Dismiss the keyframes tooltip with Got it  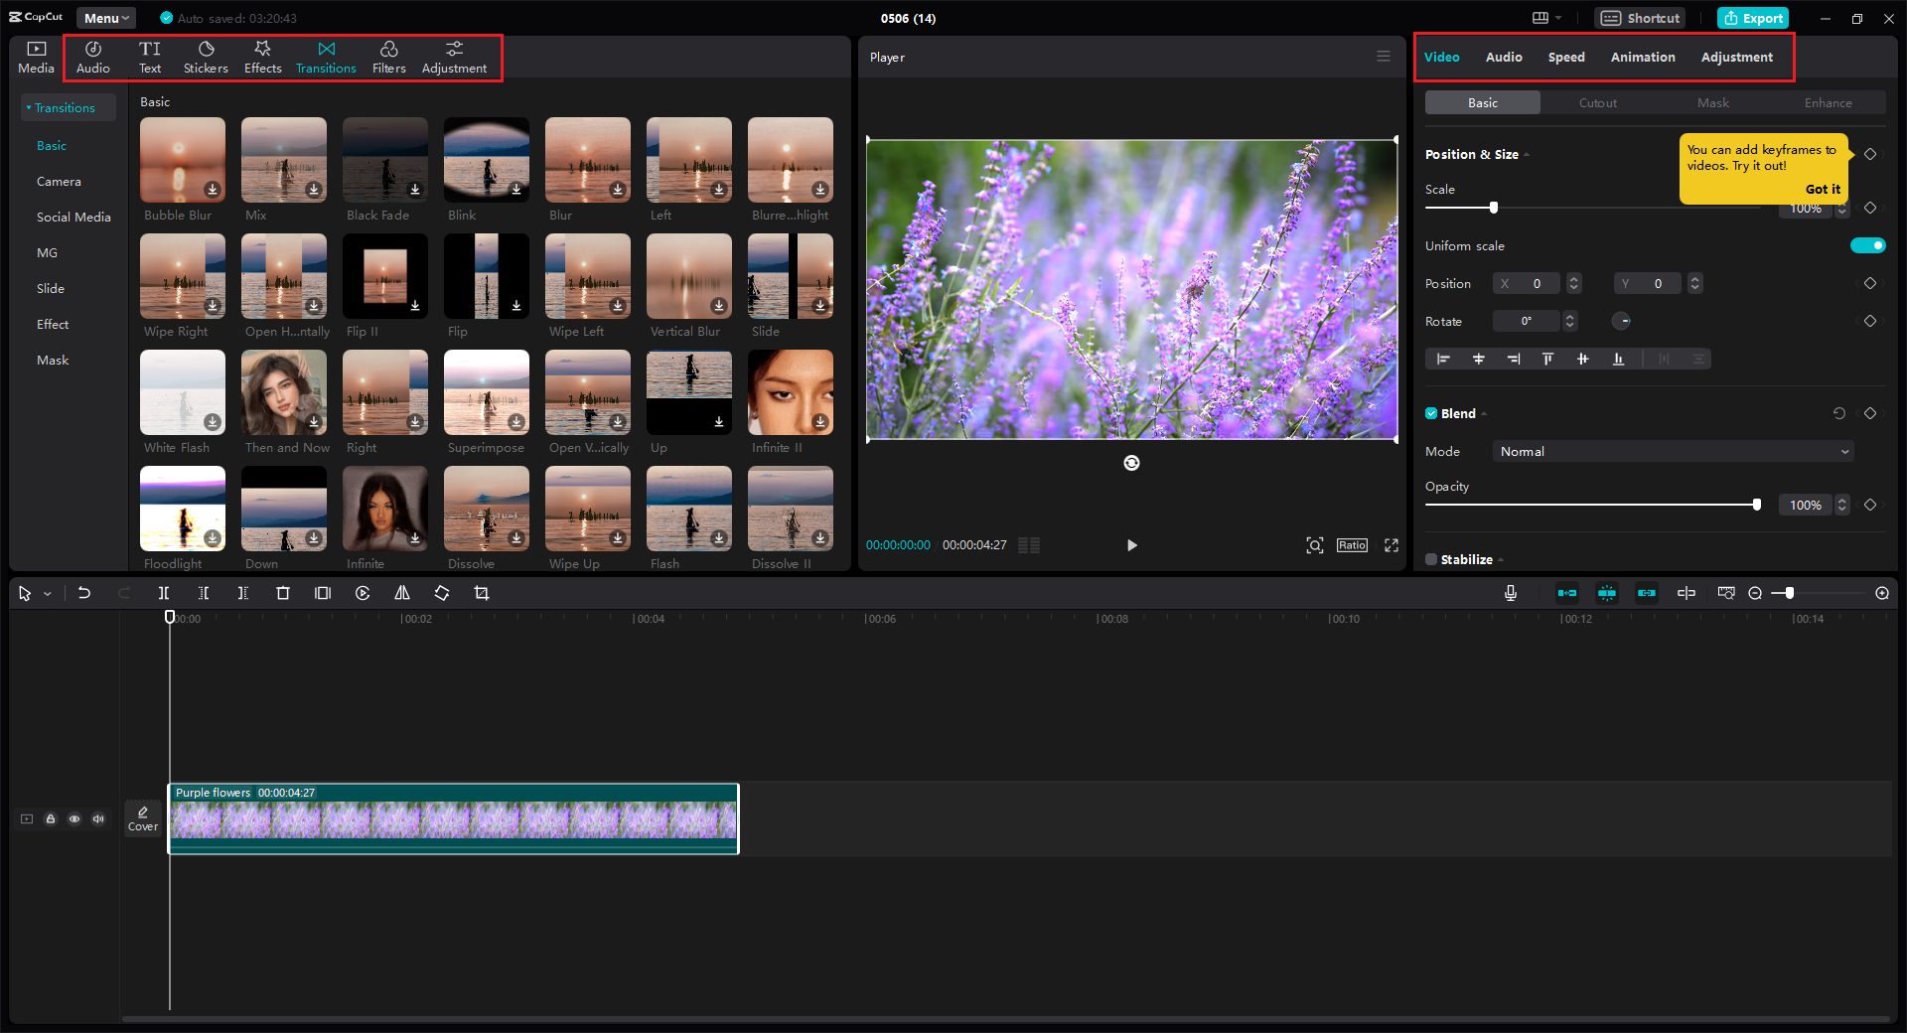click(x=1824, y=189)
